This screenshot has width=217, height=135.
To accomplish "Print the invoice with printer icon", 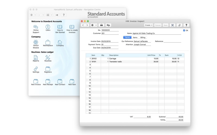I will click(x=101, y=25).
